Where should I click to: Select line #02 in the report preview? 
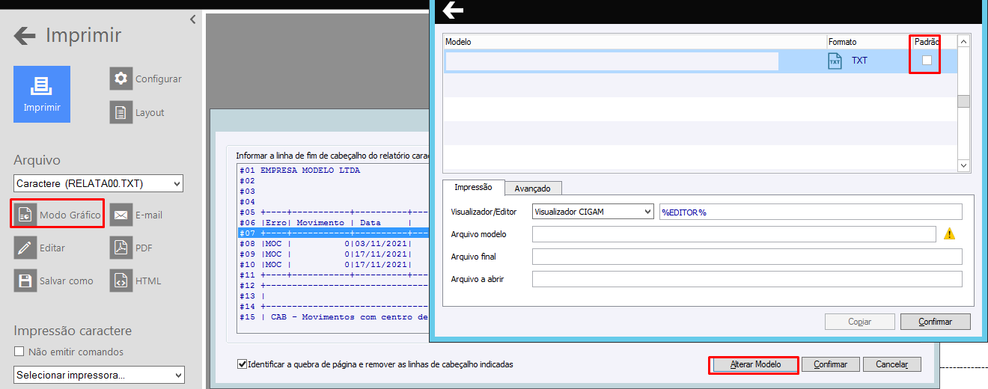(332, 180)
